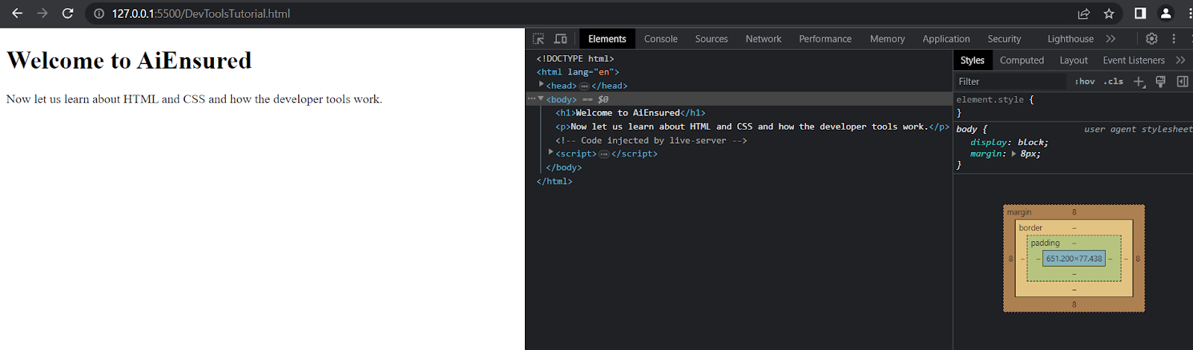Screen dimensions: 1193x350
Task: Select the live-server comment node
Action: [651, 140]
